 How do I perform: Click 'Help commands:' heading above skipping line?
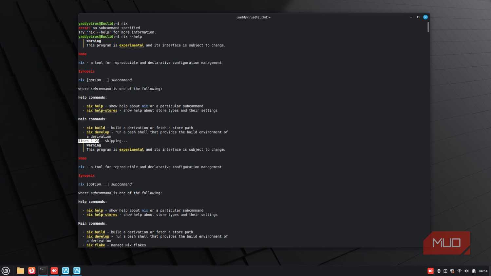coord(93,97)
